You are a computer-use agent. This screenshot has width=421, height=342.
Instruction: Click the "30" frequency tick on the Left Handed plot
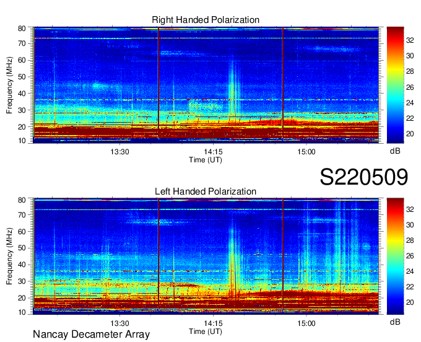point(22,281)
